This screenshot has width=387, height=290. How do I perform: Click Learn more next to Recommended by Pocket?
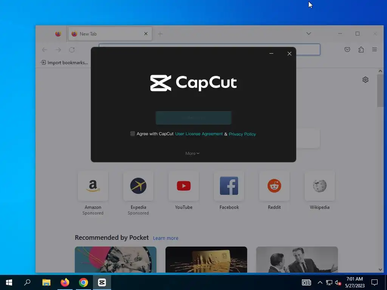click(x=166, y=238)
